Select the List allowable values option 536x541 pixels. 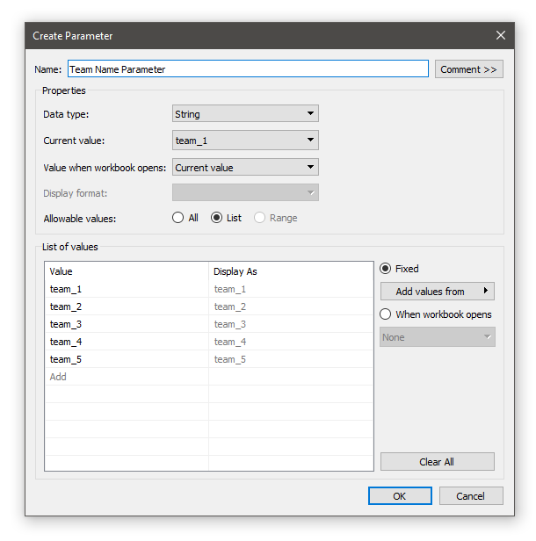tap(226, 218)
